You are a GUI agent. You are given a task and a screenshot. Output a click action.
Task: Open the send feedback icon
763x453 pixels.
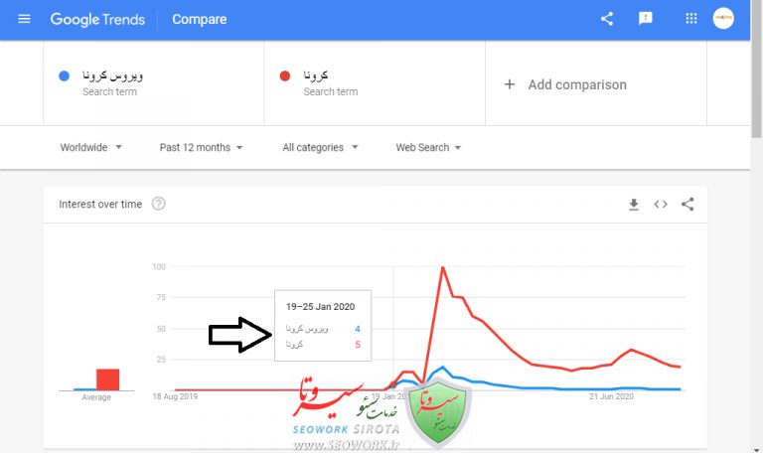[x=646, y=19]
